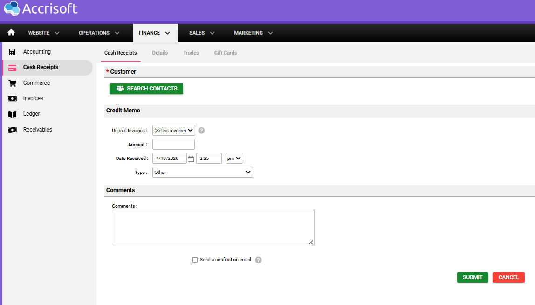Open the Unpaid Invoices select dropdown
Viewport: 535px width, 305px height.
pos(173,131)
